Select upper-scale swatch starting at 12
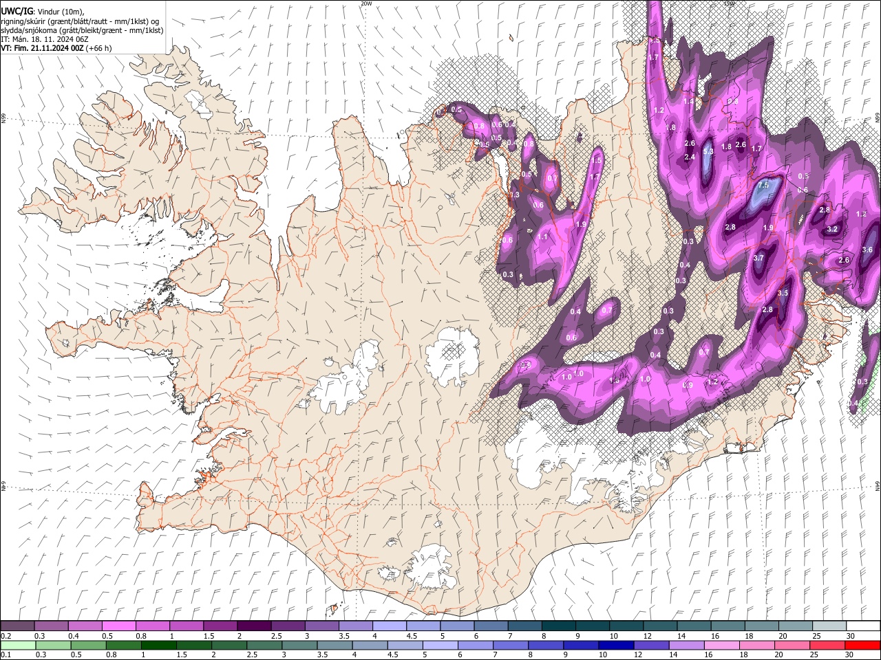Image resolution: width=881 pixels, height=660 pixels. pos(659,626)
